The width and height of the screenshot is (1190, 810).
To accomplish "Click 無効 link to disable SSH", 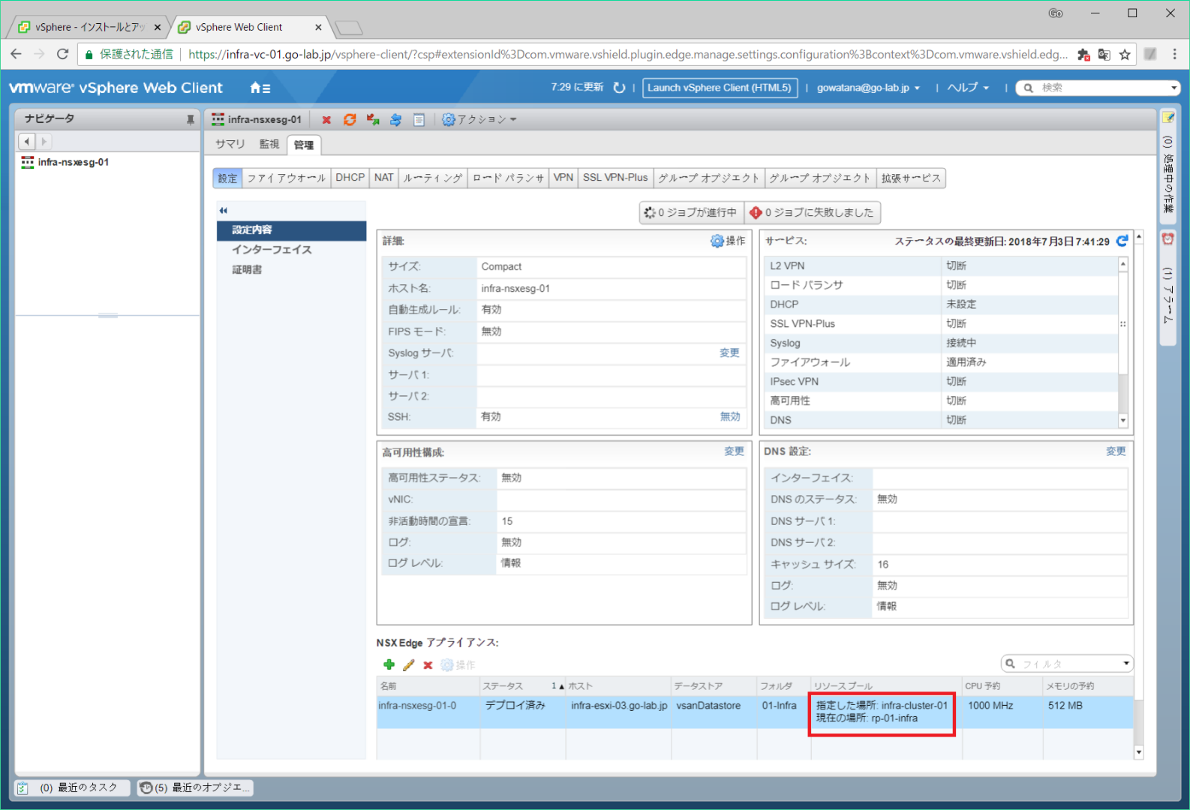I will click(729, 416).
